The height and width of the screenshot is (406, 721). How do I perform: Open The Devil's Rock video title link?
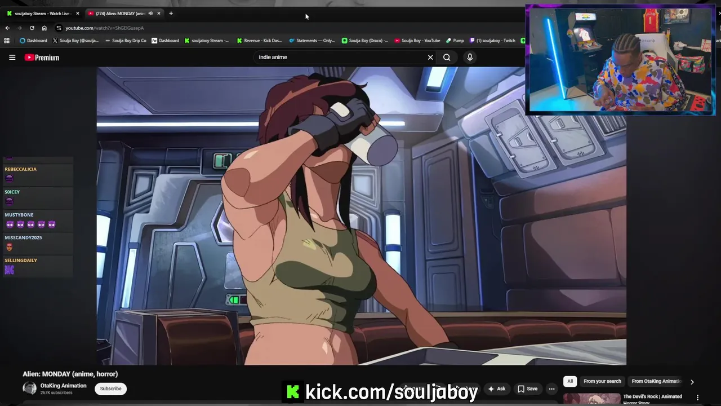coord(652,399)
